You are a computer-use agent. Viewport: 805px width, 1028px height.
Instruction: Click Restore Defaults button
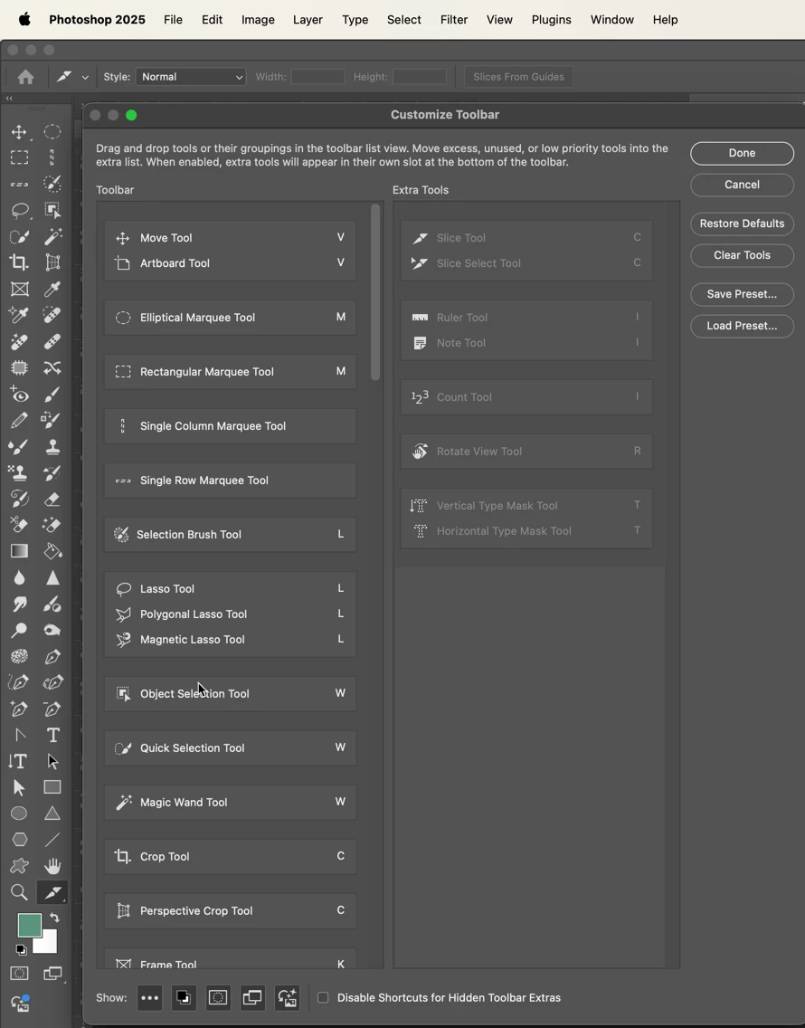(x=742, y=224)
